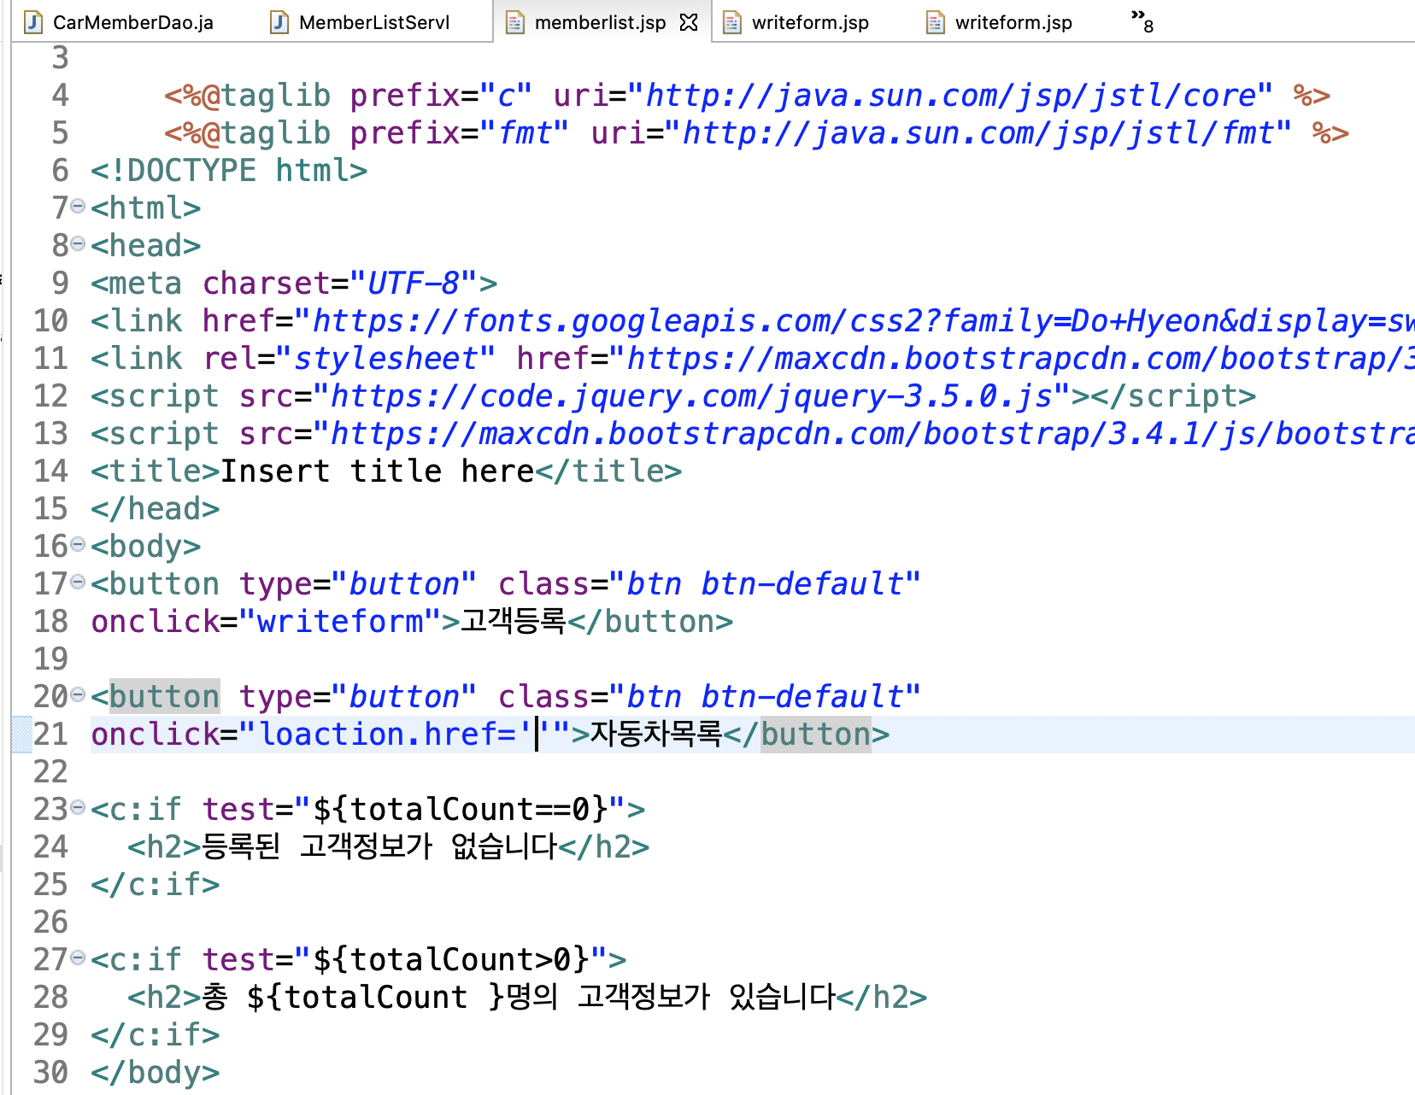Viewport: 1415px width, 1095px height.
Task: Click the 등록된 고객정보가 없습니다 heading text
Action: [380, 846]
